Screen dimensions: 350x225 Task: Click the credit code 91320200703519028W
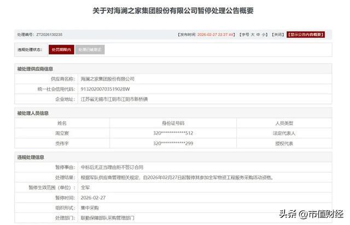pos(105,89)
